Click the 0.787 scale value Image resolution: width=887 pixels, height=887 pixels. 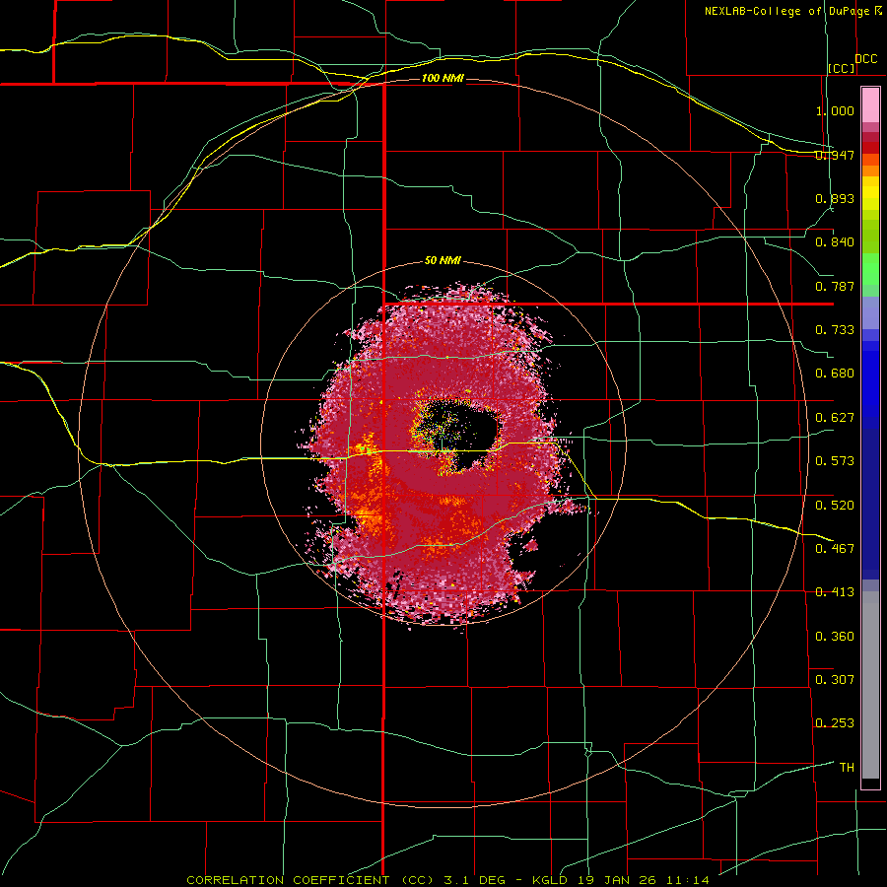point(835,286)
